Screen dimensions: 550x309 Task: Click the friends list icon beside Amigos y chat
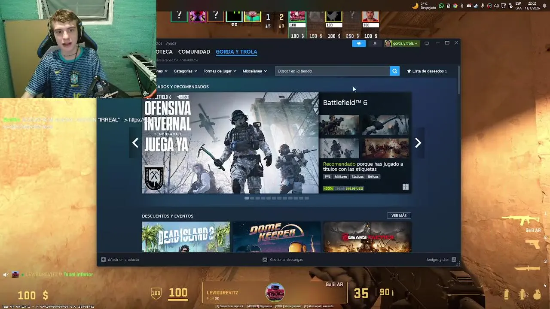pyautogui.click(x=454, y=260)
